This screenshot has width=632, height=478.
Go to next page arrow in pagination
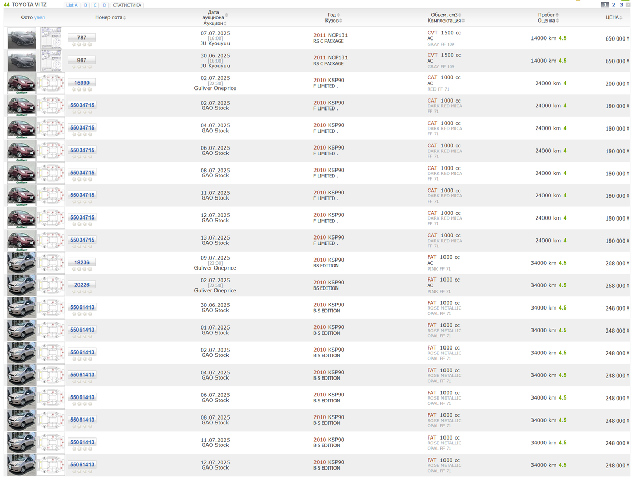click(628, 5)
